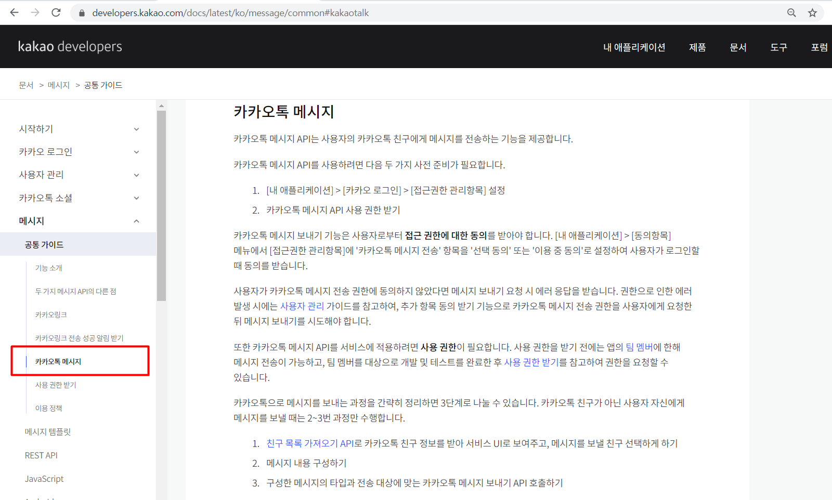The width and height of the screenshot is (832, 500).
Task: Select the 메시지 sidebar heading
Action: click(32, 221)
